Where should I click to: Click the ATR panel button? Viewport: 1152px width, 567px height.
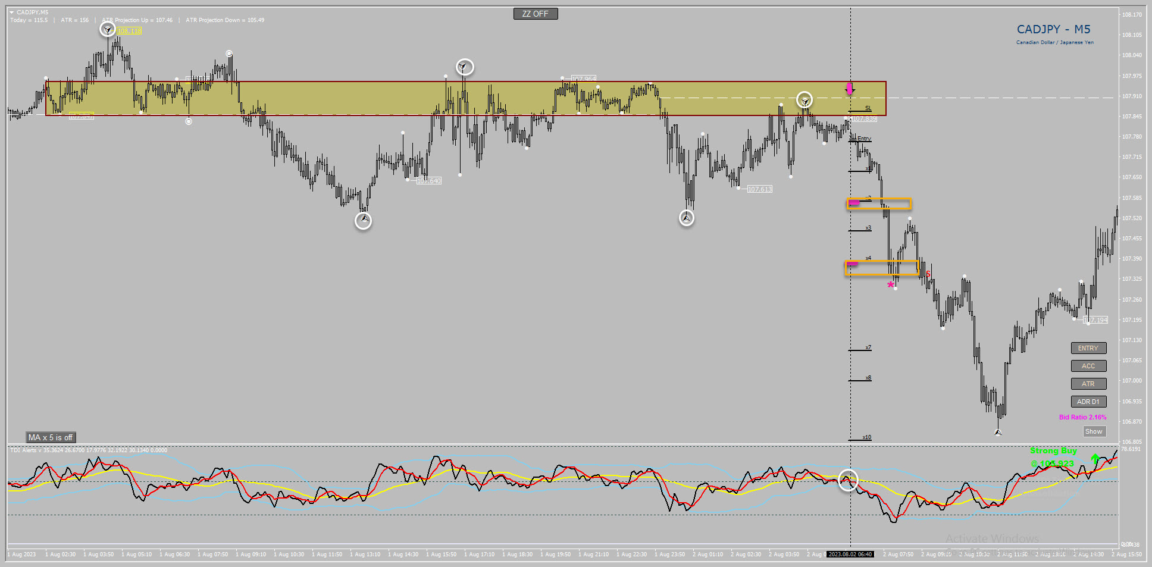click(1088, 384)
